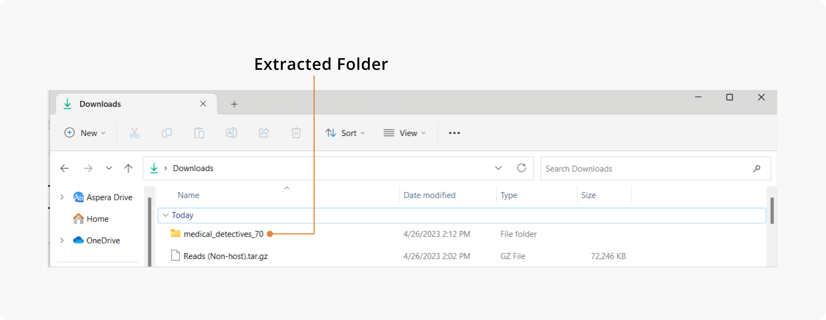Viewport: 826px width, 320px height.
Task: Open the See more ellipsis menu
Action: pyautogui.click(x=454, y=133)
